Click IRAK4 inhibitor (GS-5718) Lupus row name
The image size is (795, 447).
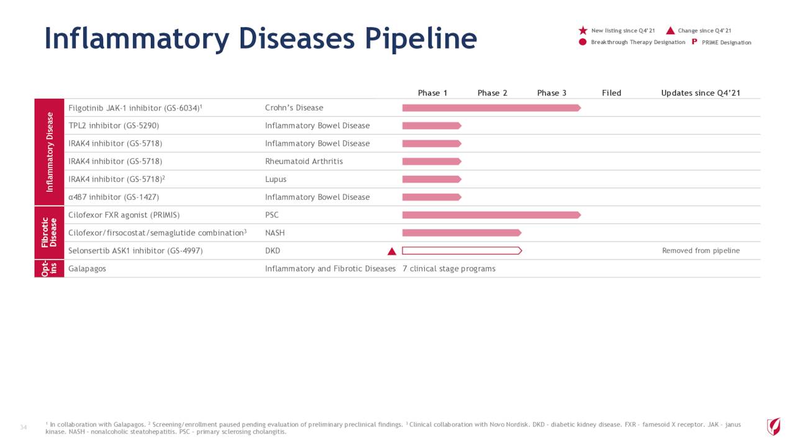tap(117, 179)
